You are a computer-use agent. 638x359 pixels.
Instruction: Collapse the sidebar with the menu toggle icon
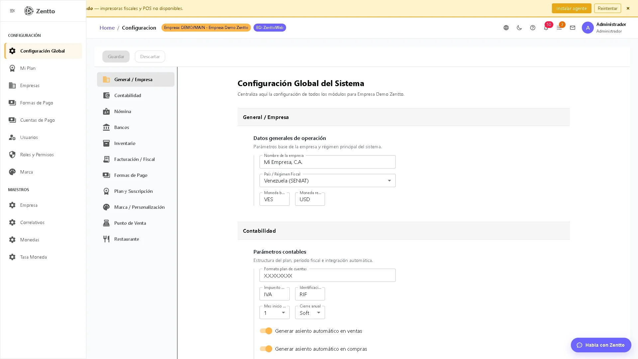click(12, 11)
